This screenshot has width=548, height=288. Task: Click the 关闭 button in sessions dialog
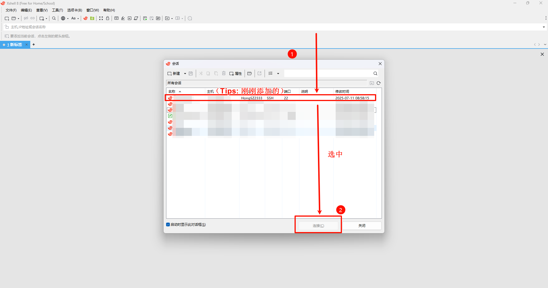tap(362, 226)
